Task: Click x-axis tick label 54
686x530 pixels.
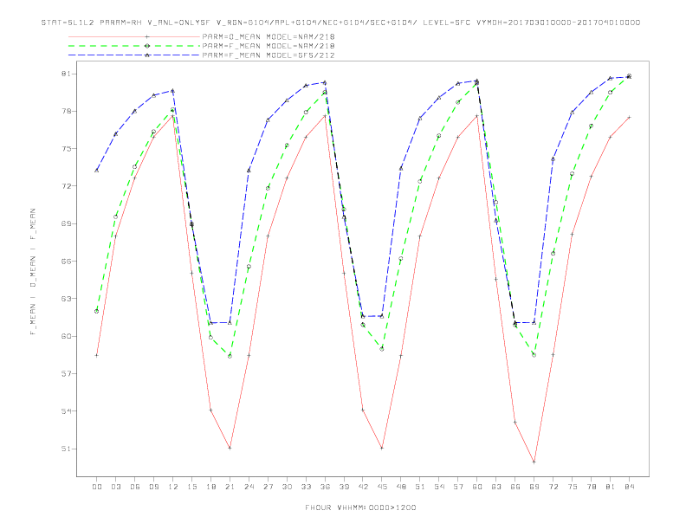Action: (x=439, y=487)
